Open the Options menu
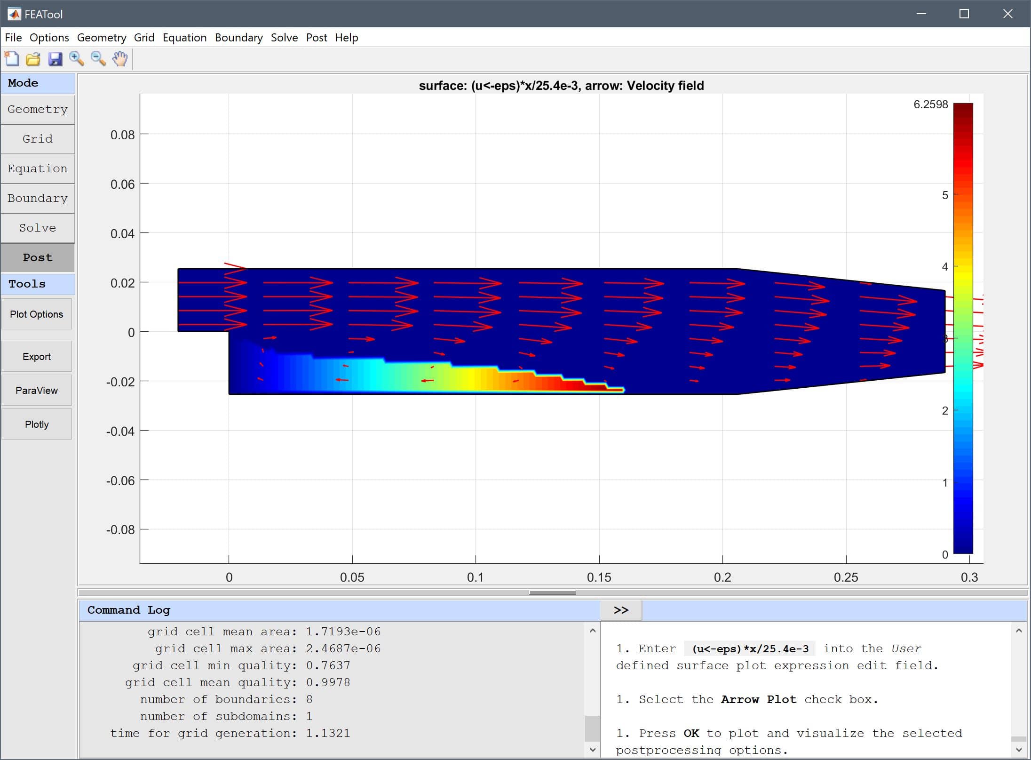Viewport: 1031px width, 760px height. pyautogui.click(x=49, y=38)
